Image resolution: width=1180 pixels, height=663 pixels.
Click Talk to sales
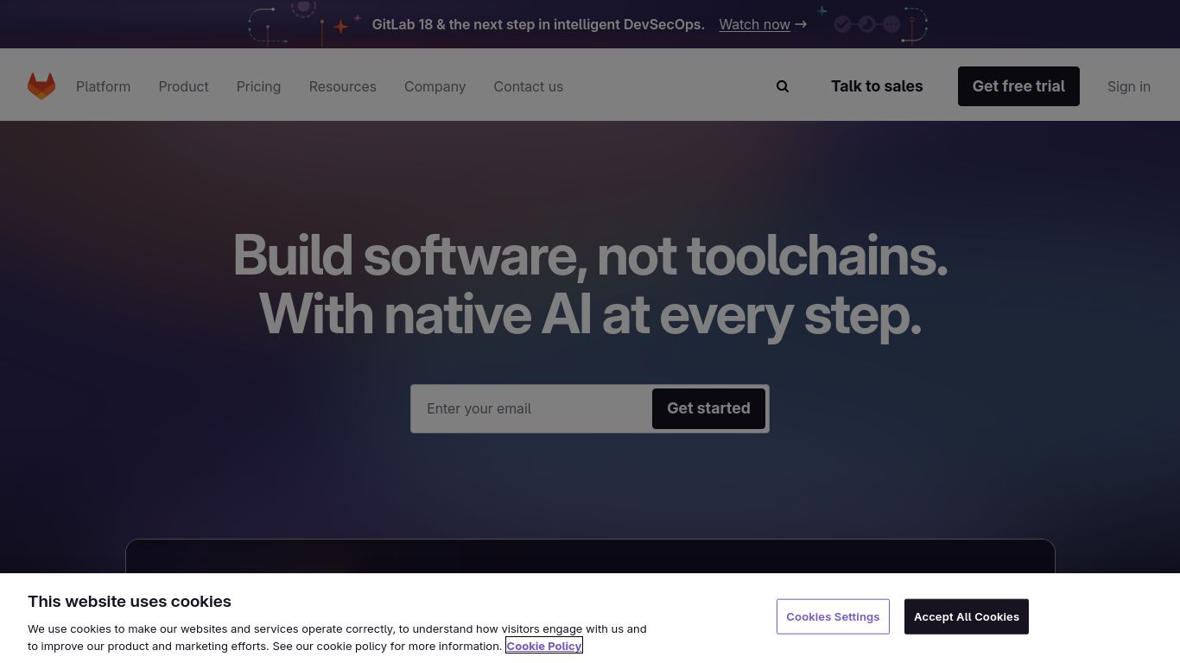pos(877,86)
